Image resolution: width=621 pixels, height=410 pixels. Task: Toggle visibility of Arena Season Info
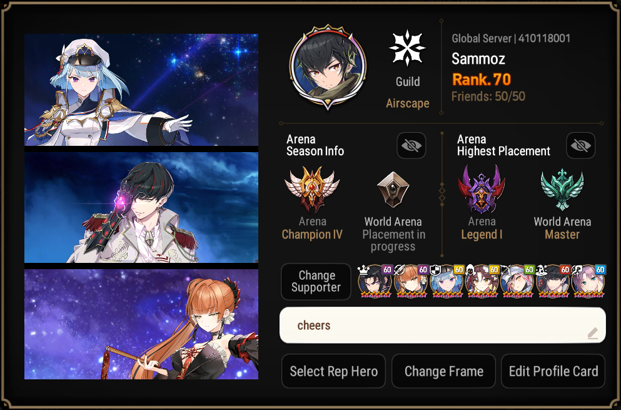(411, 145)
